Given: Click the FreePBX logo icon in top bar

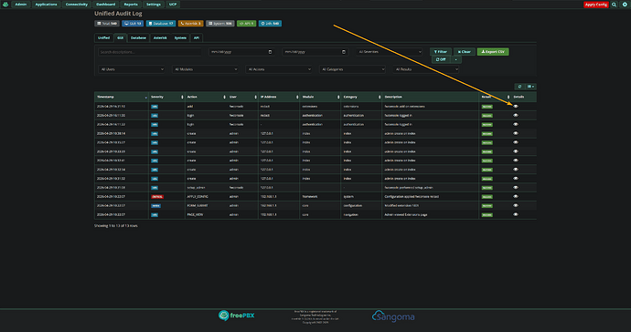Looking at the screenshot, I should click(5, 5).
